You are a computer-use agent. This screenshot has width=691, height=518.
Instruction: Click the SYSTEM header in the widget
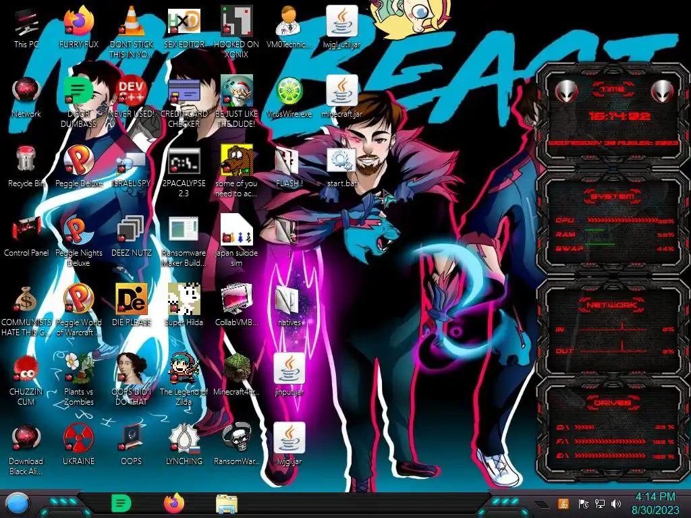(613, 196)
